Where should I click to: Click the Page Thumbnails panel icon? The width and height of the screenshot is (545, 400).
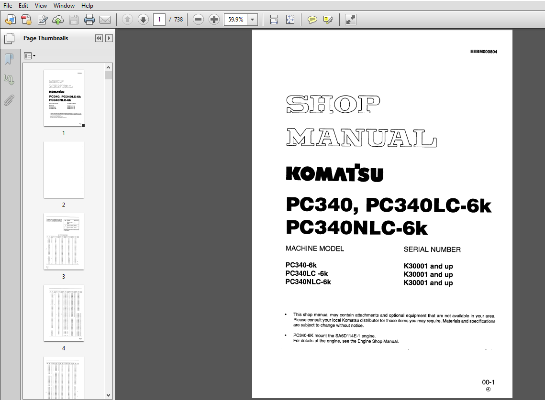(x=10, y=38)
